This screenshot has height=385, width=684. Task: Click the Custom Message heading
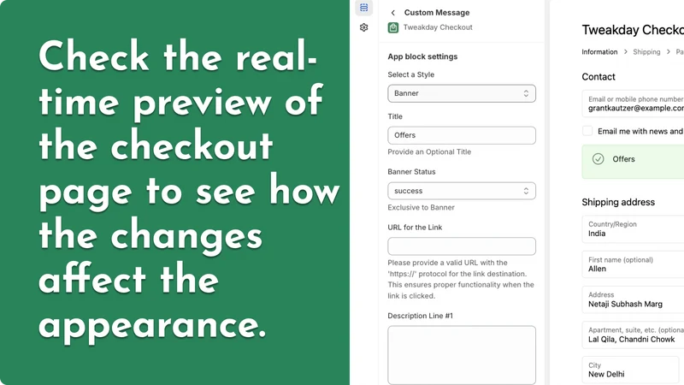point(437,13)
